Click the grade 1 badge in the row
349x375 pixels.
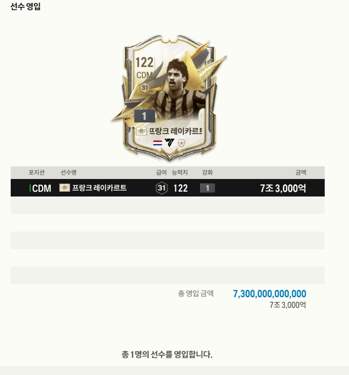coord(207,188)
